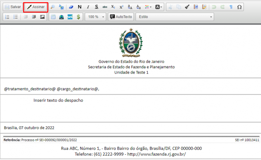The height and width of the screenshot is (160, 261).
Task: Insert a numbered list
Action: [7, 17]
